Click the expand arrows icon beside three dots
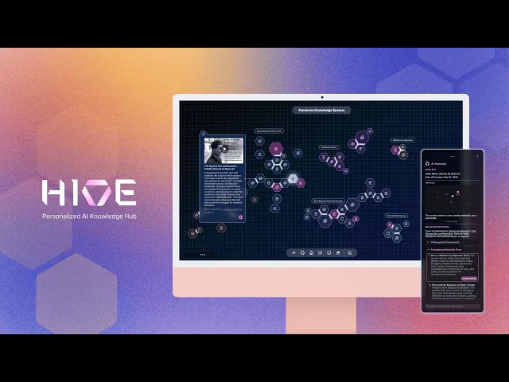Viewport: 509px width, 382px height. 217,255
